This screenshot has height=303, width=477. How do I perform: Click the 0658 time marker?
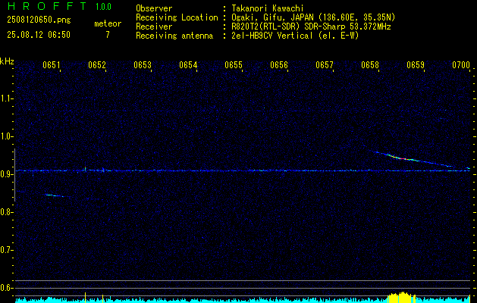[x=370, y=65]
